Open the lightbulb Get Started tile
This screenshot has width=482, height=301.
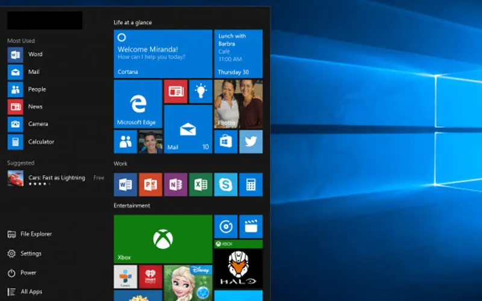click(x=201, y=92)
